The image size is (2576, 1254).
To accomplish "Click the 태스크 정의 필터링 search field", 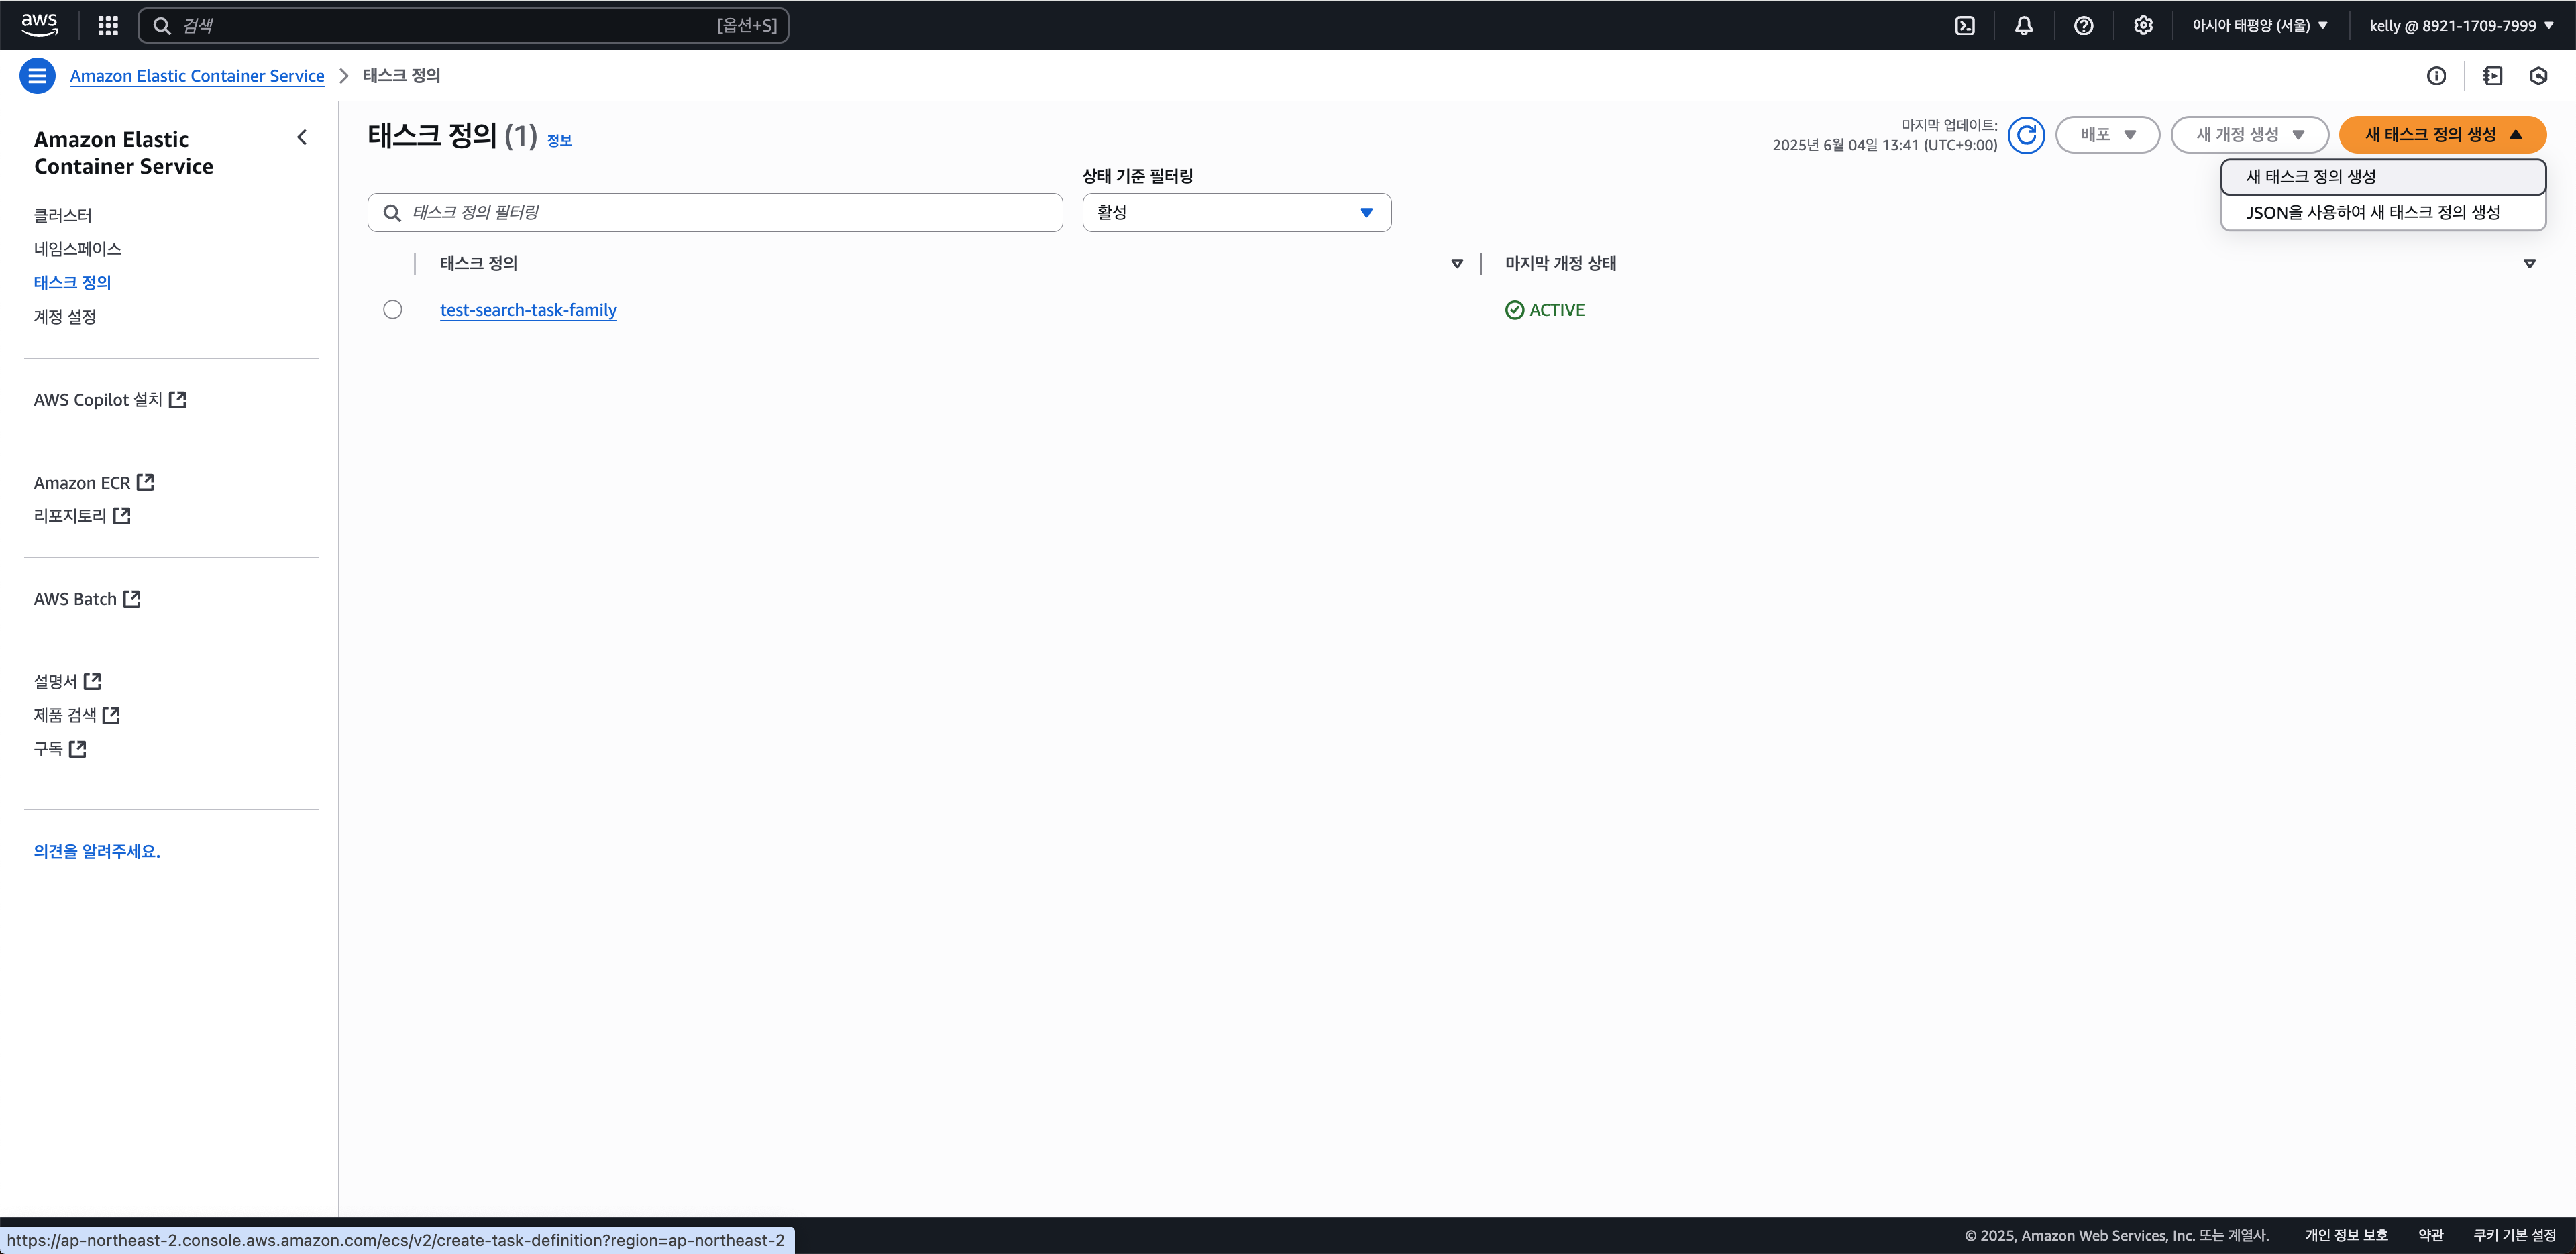I will tap(714, 213).
